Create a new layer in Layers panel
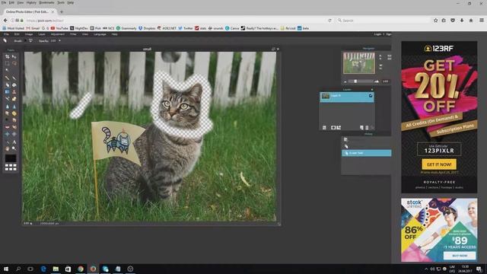 [x=361, y=128]
